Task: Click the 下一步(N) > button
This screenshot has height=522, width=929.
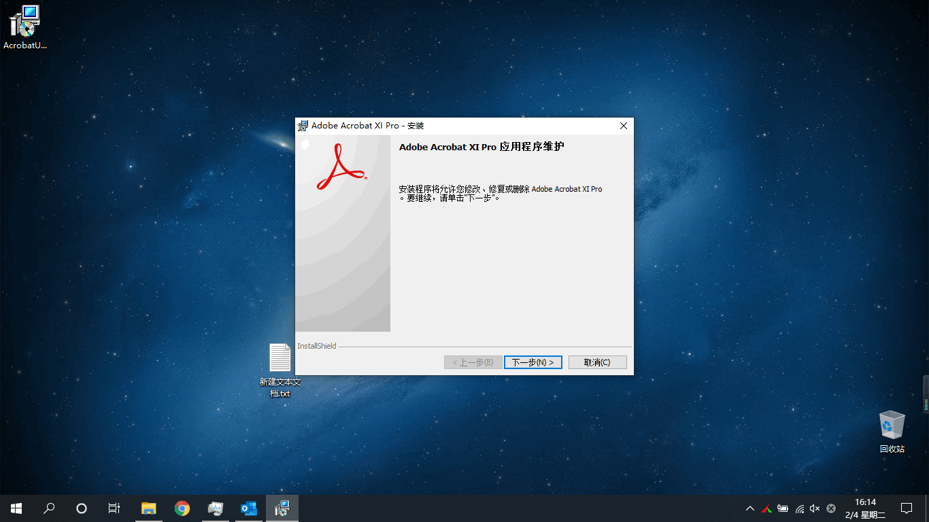Action: coord(533,362)
